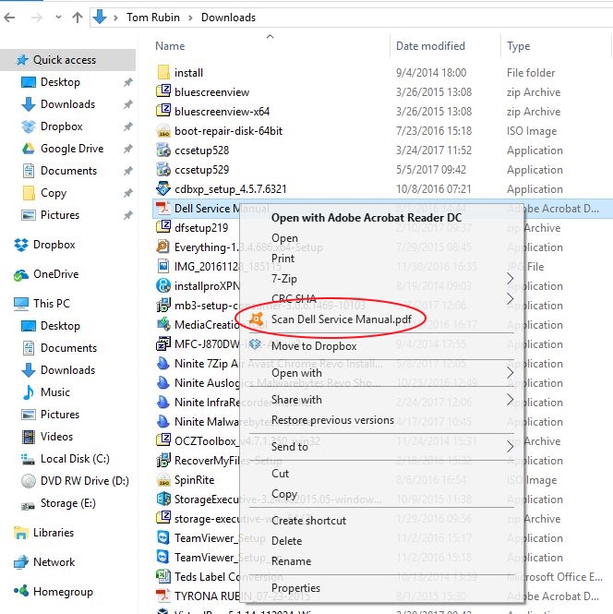Choose Rename in context menu

pos(291,561)
